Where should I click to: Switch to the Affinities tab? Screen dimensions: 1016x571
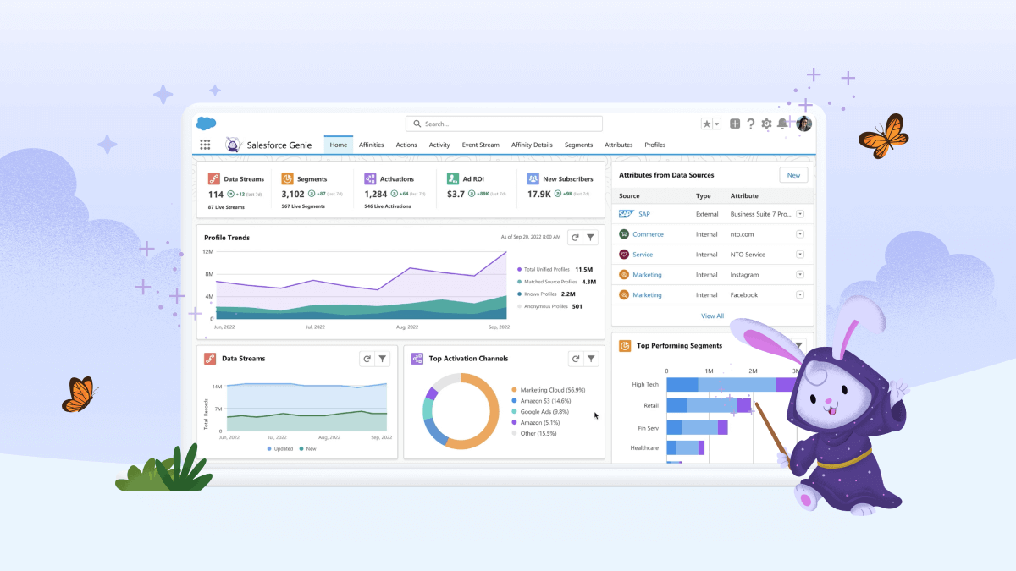point(371,145)
